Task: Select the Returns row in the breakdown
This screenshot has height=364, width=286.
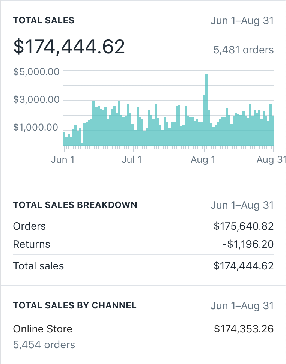Action: (x=32, y=244)
